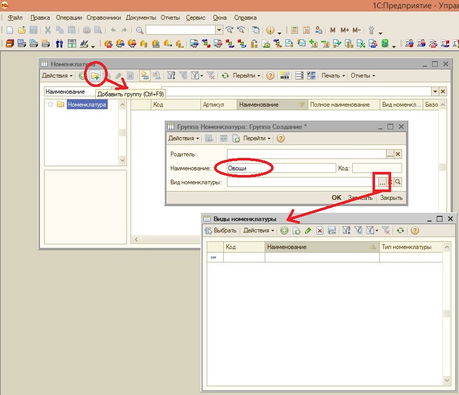Screen dimensions: 459x395
Task: Click the OK button in Группа dialog
Action: click(336, 198)
